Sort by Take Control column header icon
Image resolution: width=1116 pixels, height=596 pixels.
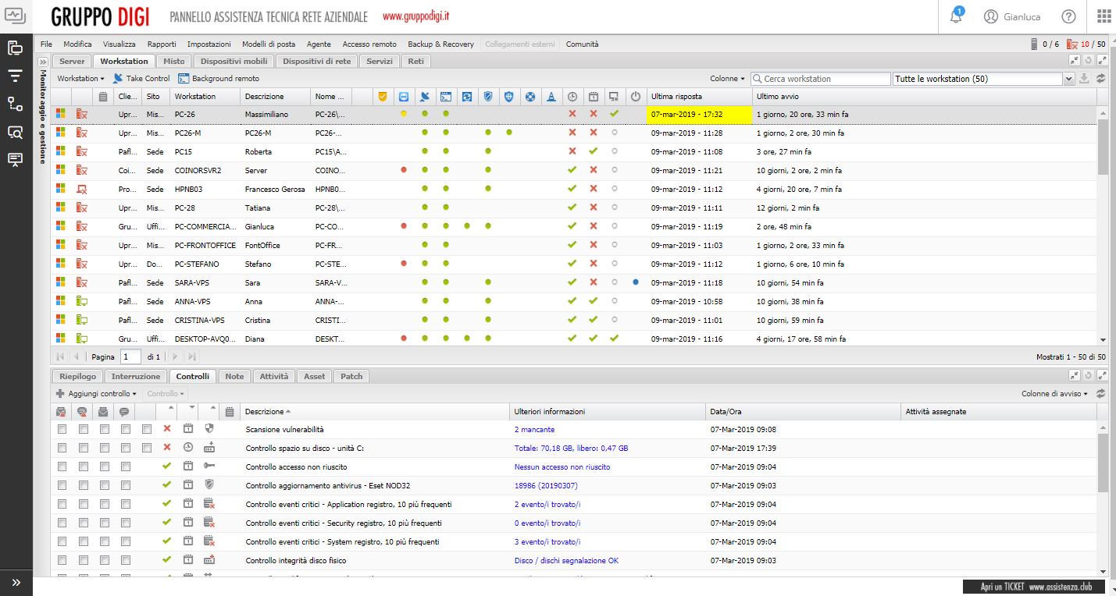click(424, 97)
